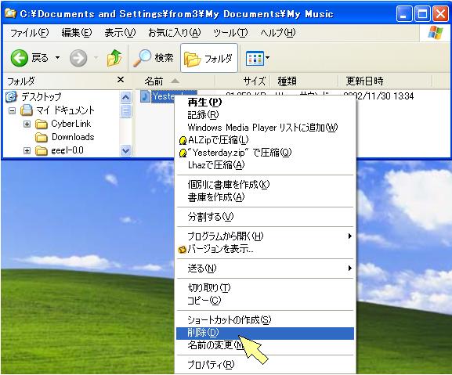
Task: Choose ALZipで圧縮(L) in context menu
Action: point(266,140)
